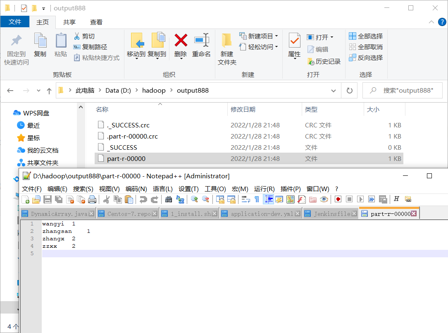
Task: Toggle Show All Characters display
Action: coord(257,199)
